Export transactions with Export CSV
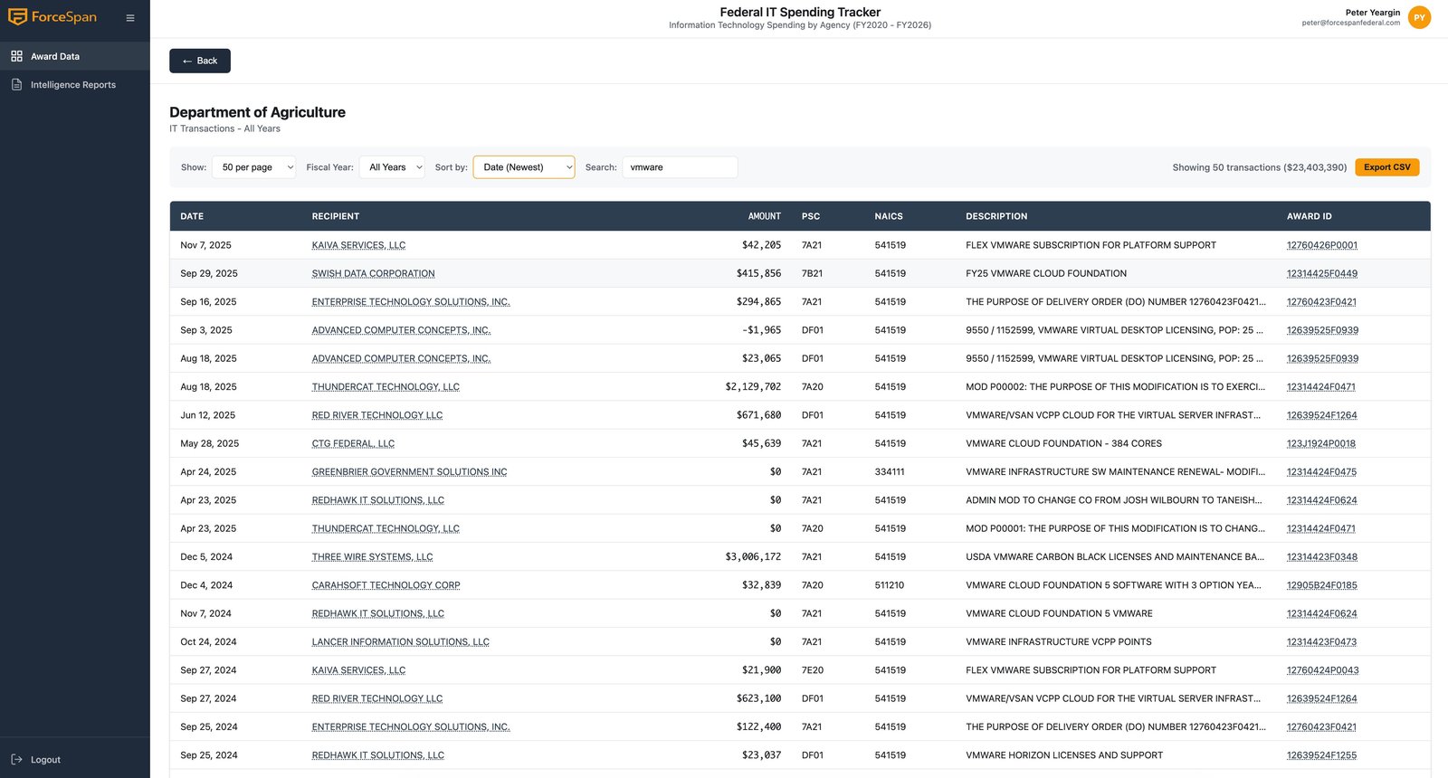Image resolution: width=1448 pixels, height=778 pixels. [1386, 167]
